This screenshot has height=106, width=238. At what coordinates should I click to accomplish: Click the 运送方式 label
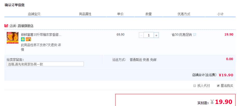[x=119, y=60]
